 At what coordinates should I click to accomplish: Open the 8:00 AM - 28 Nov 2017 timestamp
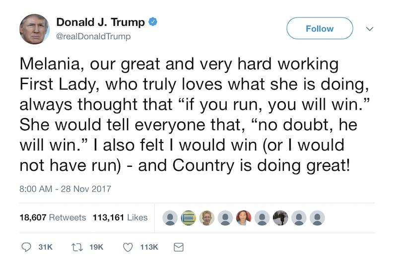click(66, 189)
